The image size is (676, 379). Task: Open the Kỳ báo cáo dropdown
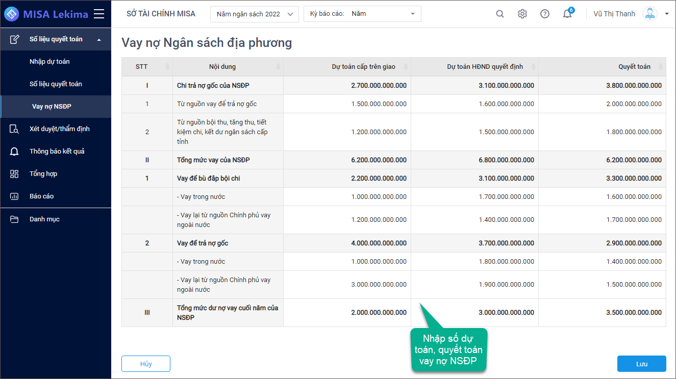point(362,14)
